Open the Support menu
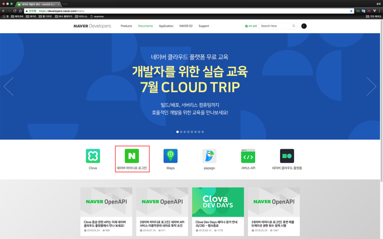This screenshot has height=239, width=383. click(x=204, y=26)
